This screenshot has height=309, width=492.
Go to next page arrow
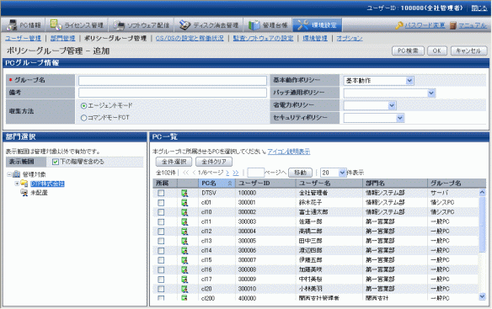click(x=227, y=173)
